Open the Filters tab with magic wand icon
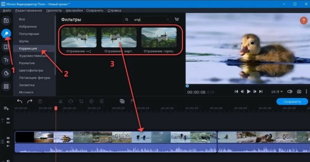The height and width of the screenshot is (162, 310). [x=6, y=34]
